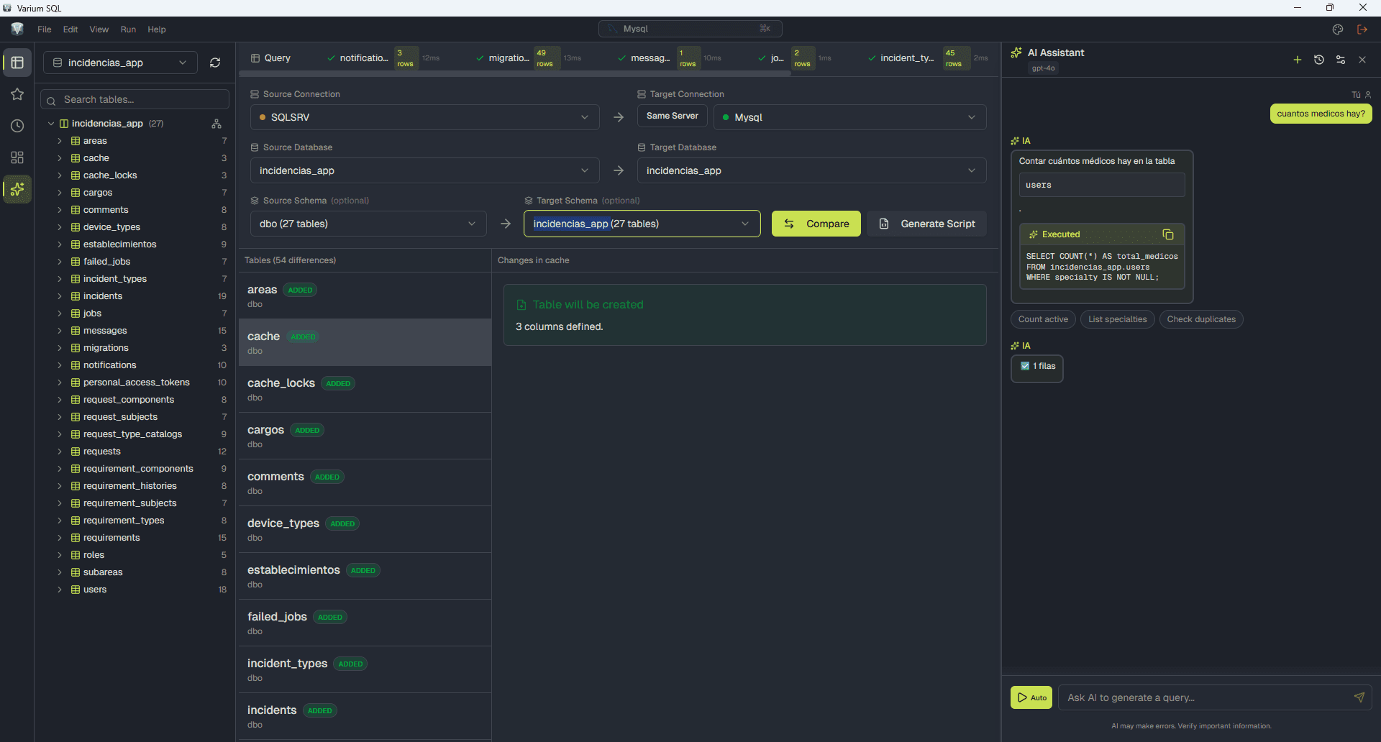The image size is (1381, 742).
Task: Open the query history clock icon
Action: click(17, 126)
